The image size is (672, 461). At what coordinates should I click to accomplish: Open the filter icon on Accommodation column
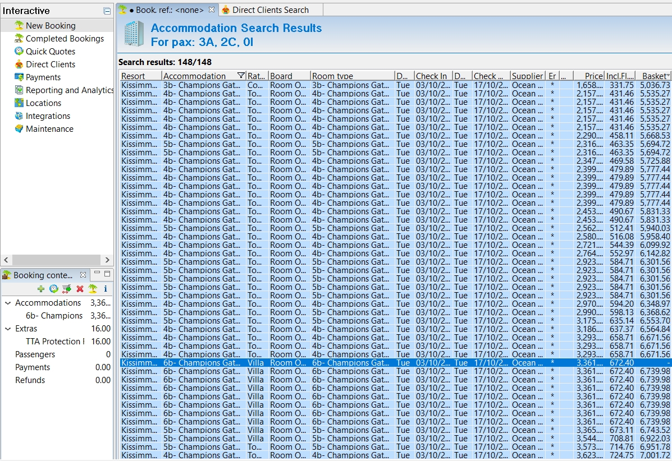241,76
